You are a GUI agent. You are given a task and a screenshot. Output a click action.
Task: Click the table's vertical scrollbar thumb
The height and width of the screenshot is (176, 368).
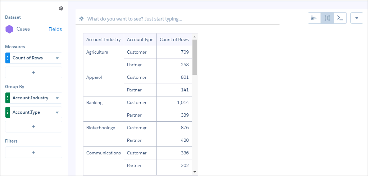coord(195,57)
